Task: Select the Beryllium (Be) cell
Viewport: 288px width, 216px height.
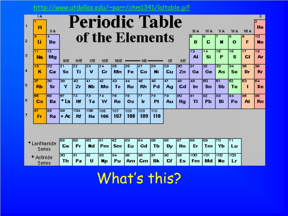Action: [x=53, y=42]
